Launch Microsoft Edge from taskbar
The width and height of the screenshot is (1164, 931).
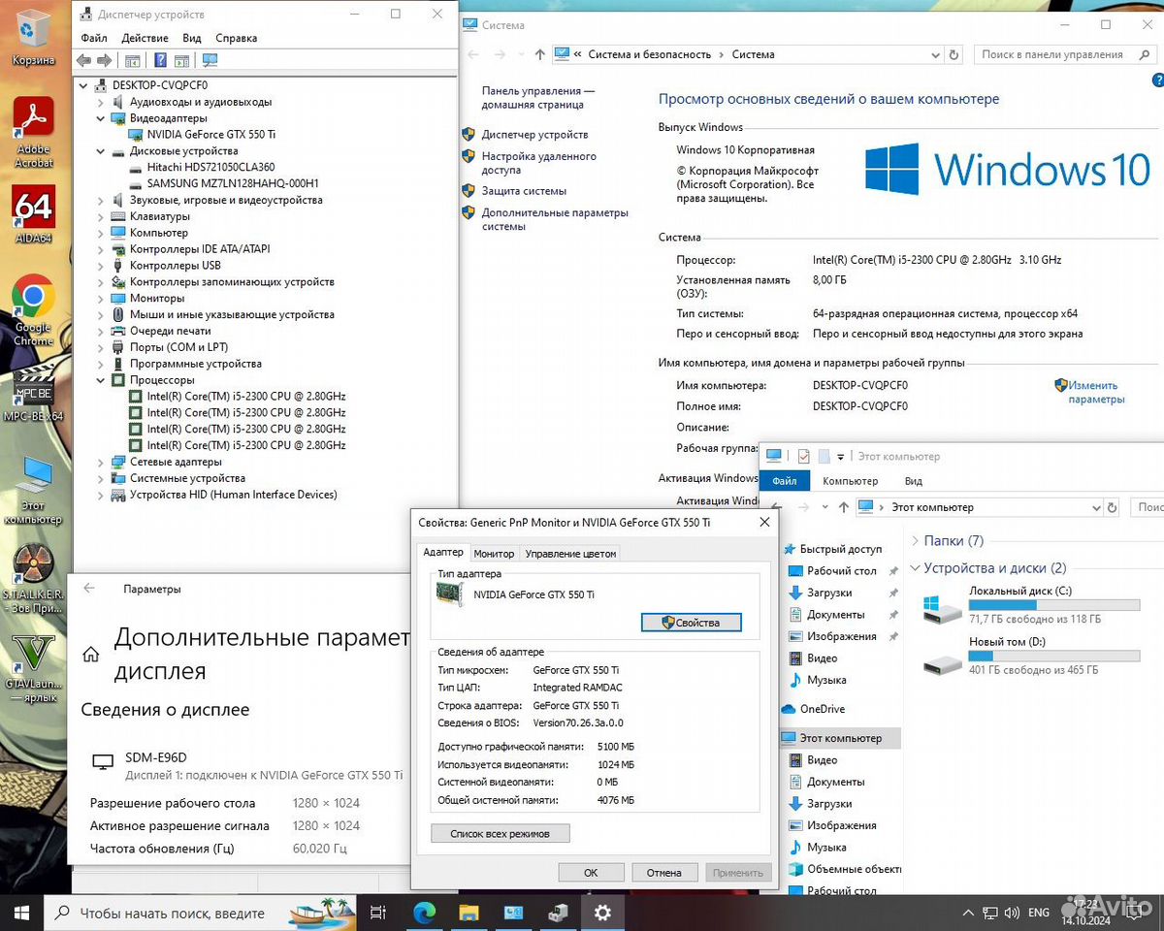424,913
